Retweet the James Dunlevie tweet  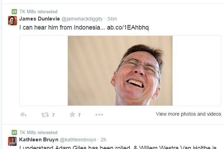(x=45, y=115)
